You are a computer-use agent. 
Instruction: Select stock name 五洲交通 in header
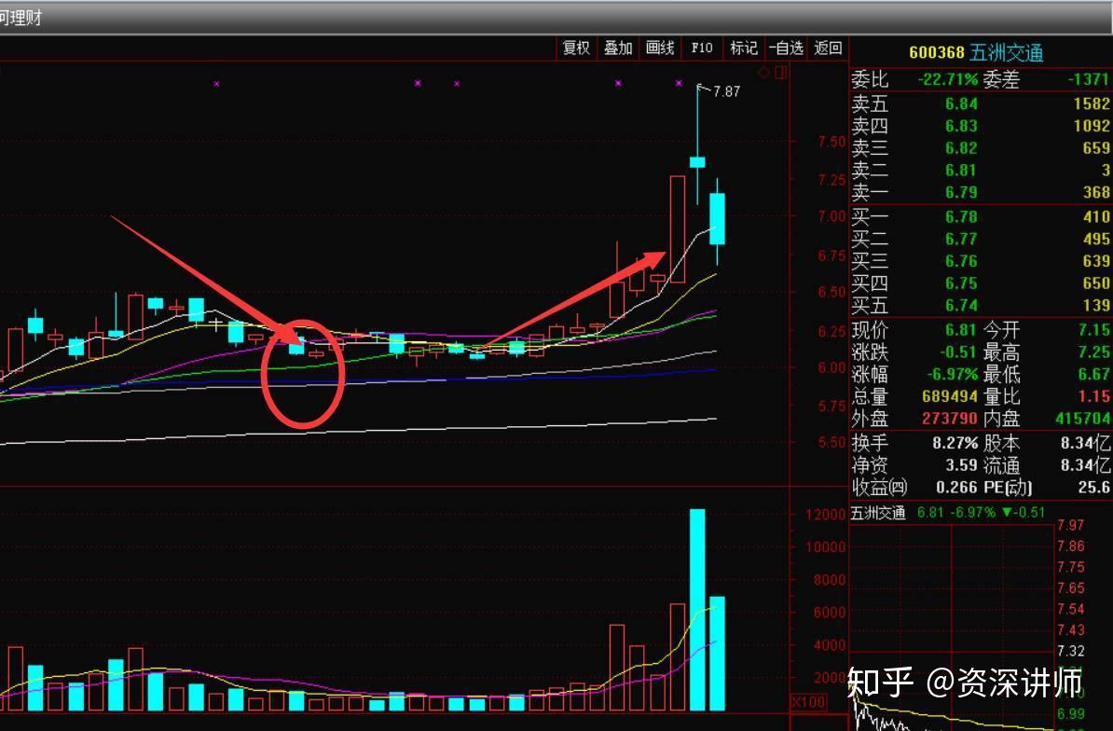[1007, 52]
